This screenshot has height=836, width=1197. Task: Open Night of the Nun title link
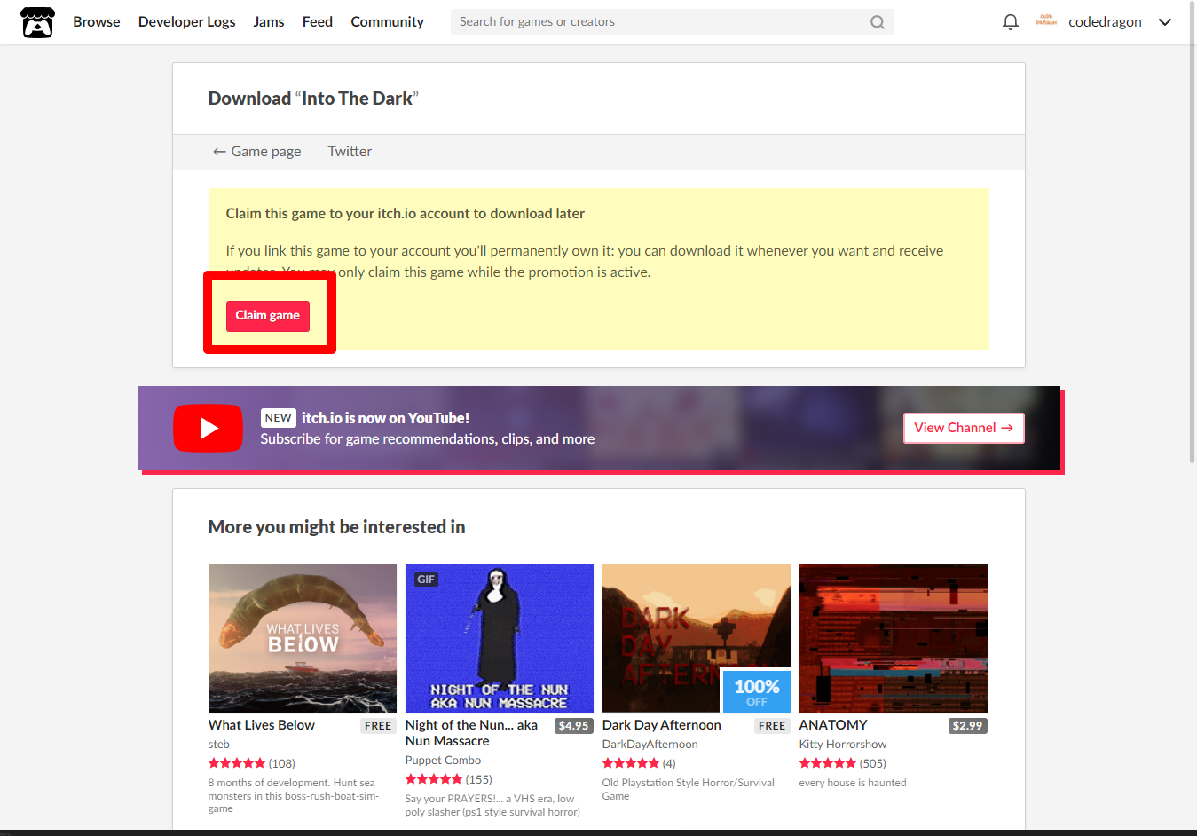click(471, 733)
